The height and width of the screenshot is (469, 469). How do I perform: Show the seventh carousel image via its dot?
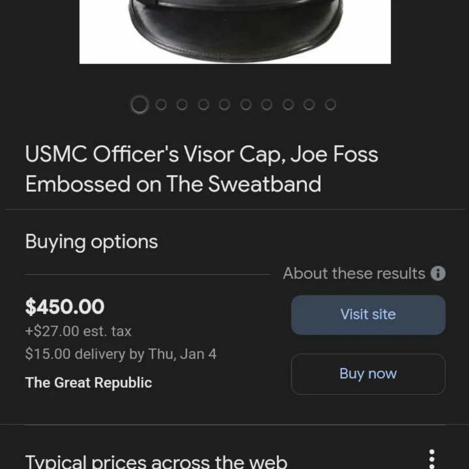click(x=267, y=105)
